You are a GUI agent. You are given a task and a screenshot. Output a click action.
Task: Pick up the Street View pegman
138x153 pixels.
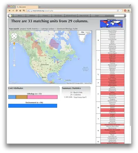[x=14, y=43]
